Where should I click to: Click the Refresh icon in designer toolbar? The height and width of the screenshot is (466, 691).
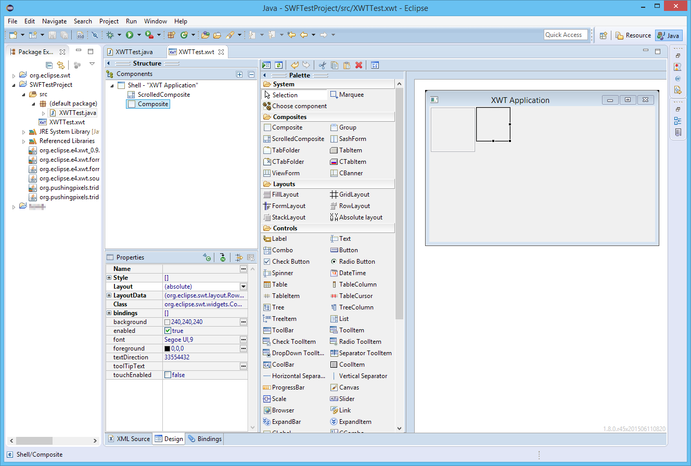pyautogui.click(x=279, y=65)
